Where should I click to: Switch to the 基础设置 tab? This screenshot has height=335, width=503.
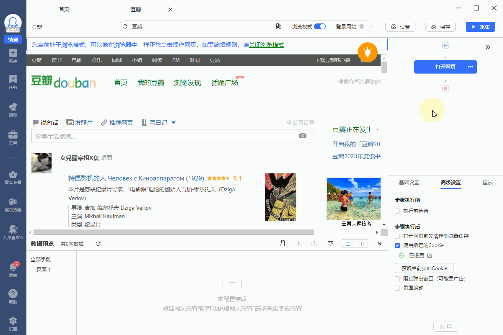click(409, 183)
